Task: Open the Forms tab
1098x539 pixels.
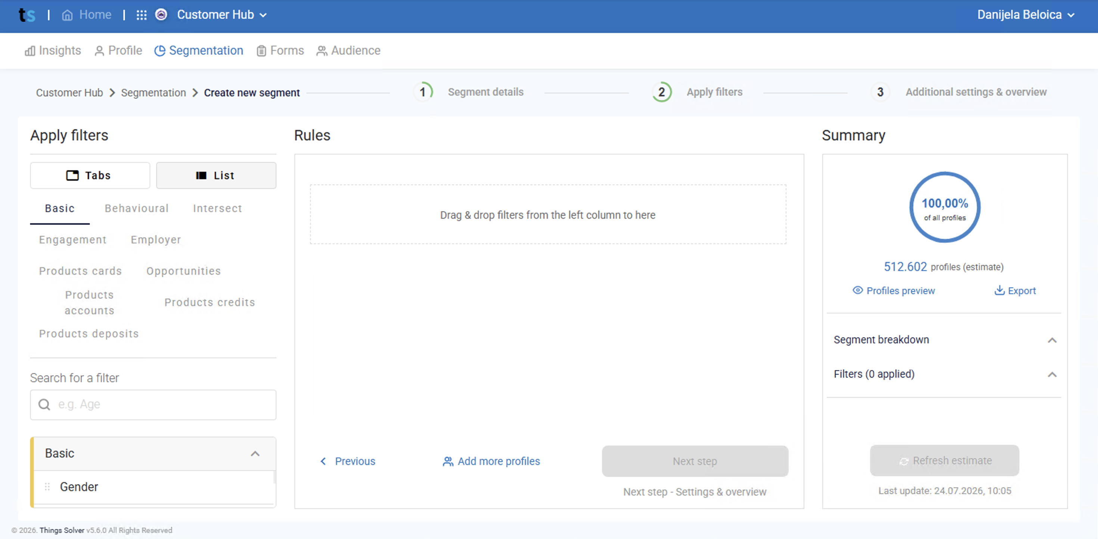Action: tap(280, 51)
